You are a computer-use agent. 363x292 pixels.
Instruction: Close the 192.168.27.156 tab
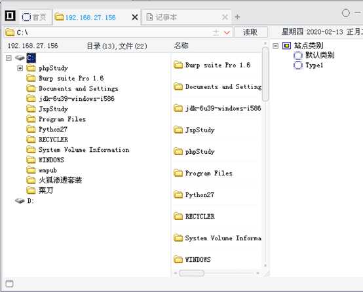135,18
